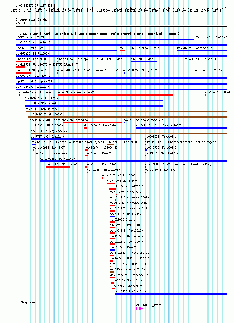This screenshot has height=323, width=234.
Task: Click nsv481386 (Kidd2010) label
Action: (206, 70)
